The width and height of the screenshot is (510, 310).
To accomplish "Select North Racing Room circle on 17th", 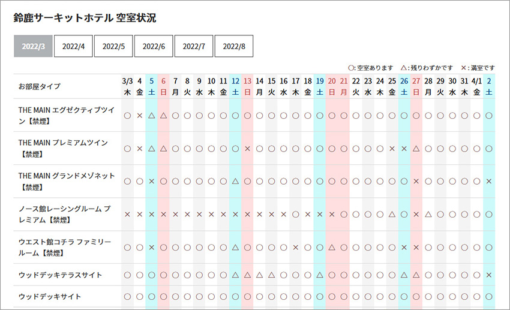I will pyautogui.click(x=296, y=214).
